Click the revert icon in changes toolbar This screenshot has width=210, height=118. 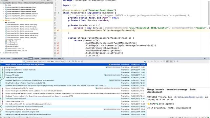tap(161, 61)
